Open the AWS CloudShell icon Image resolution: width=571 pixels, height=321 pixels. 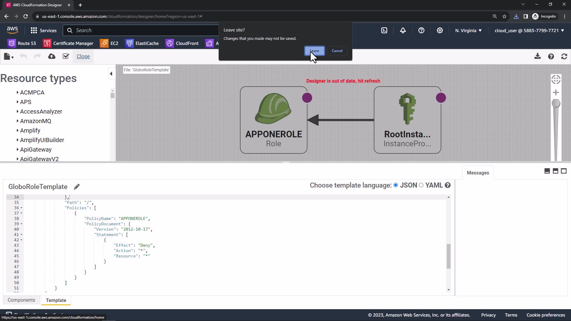(x=384, y=30)
